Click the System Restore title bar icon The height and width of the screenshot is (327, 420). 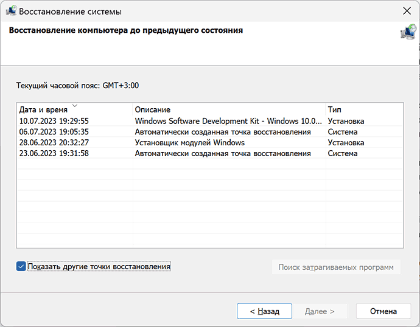[11, 11]
